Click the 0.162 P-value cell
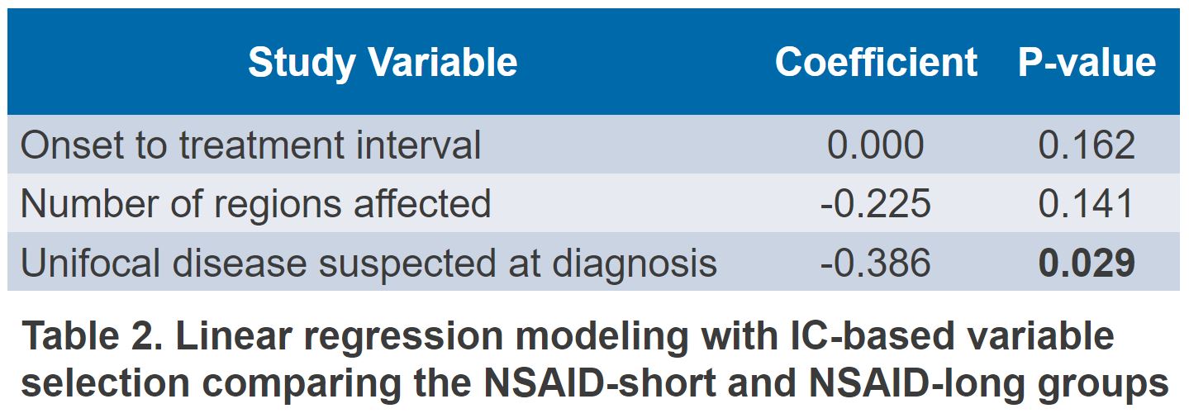This screenshot has width=1189, height=418. pyautogui.click(x=1087, y=145)
